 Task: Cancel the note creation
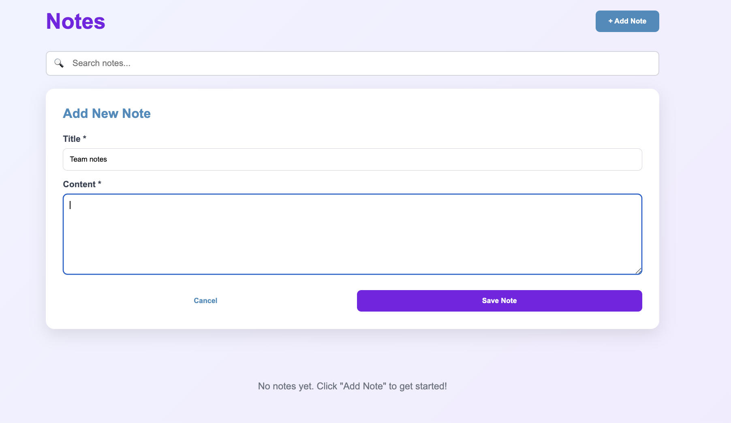pos(205,301)
